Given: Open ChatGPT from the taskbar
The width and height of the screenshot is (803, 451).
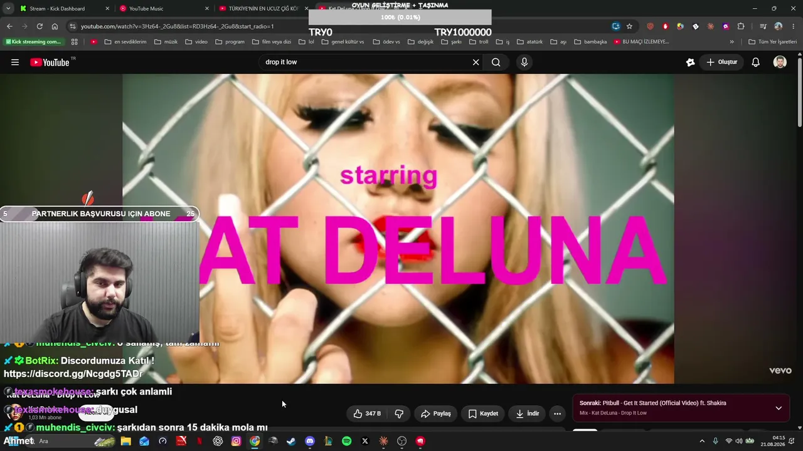Looking at the screenshot, I should tap(218, 441).
